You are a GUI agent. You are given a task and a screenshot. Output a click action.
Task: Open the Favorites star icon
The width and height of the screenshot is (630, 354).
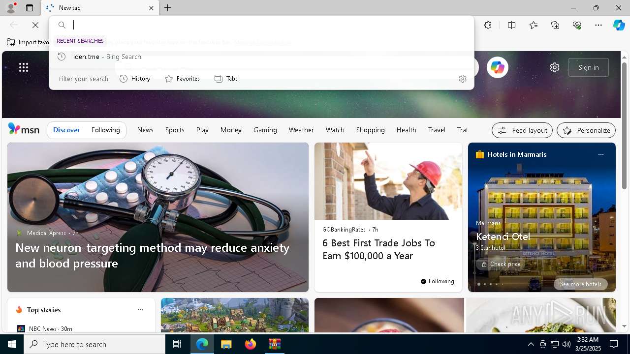534,25
